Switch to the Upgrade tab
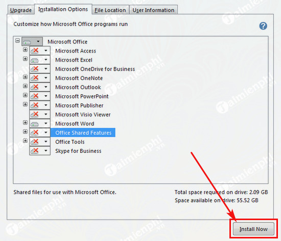Screen dimensions: 281x241 (x=21, y=10)
